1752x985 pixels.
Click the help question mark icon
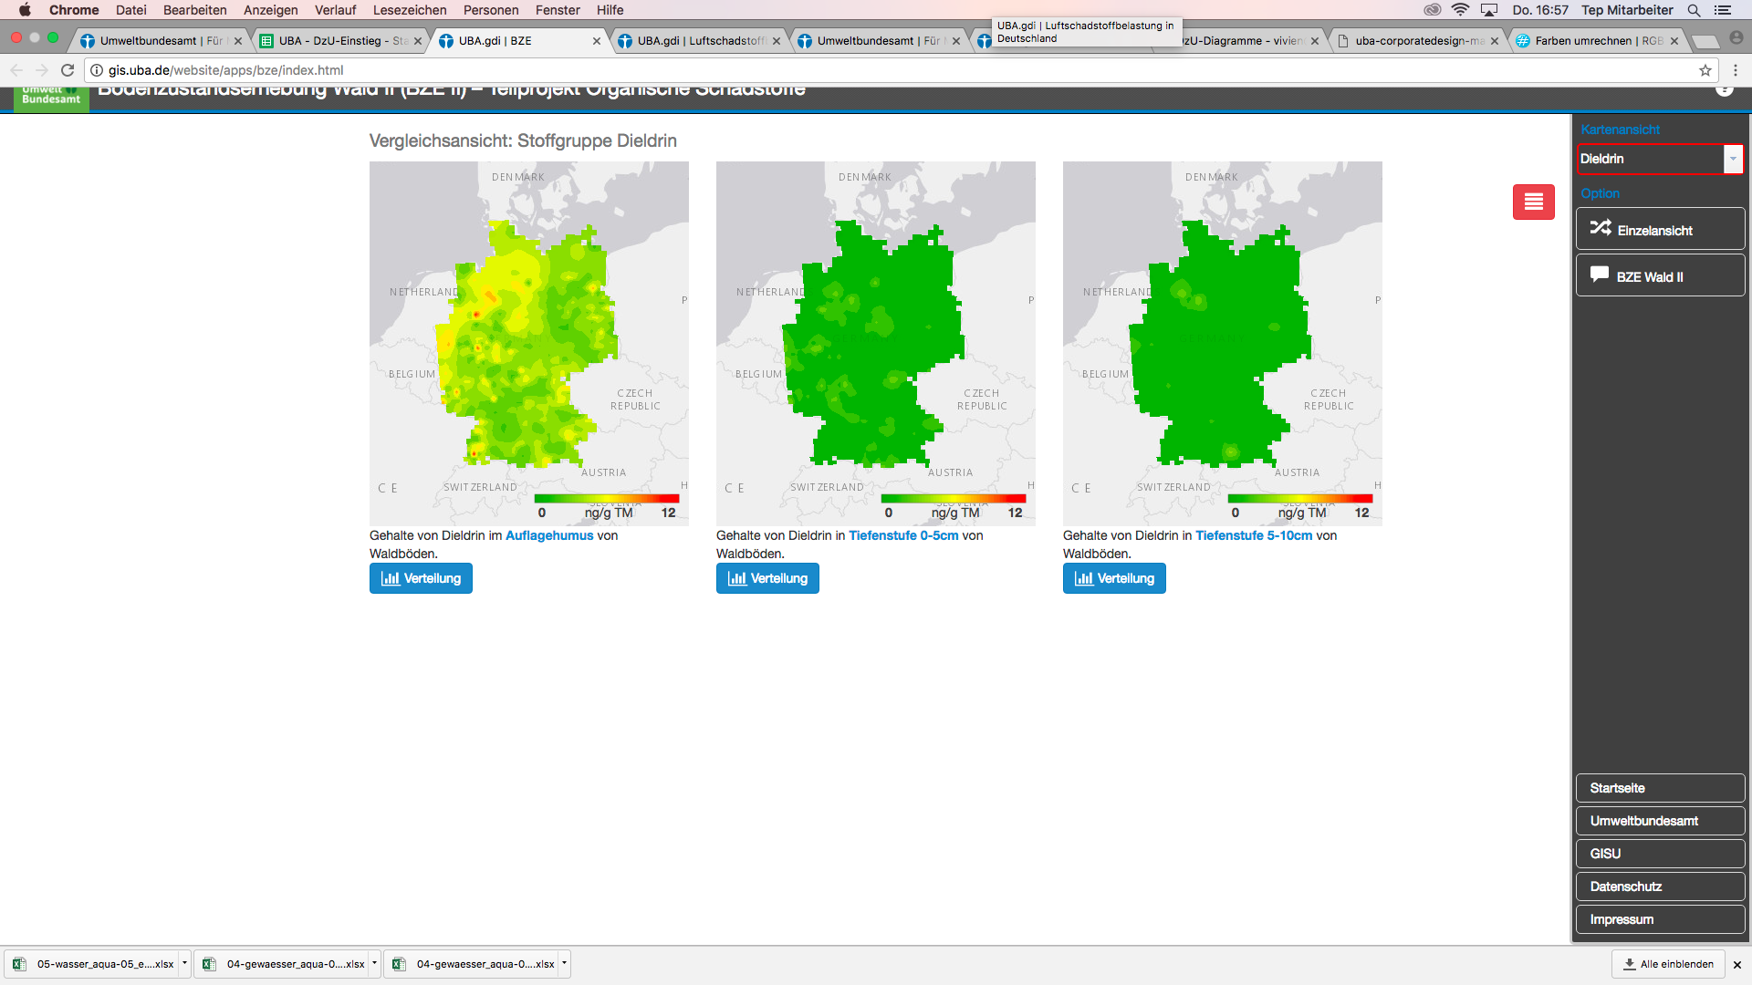click(x=1724, y=89)
